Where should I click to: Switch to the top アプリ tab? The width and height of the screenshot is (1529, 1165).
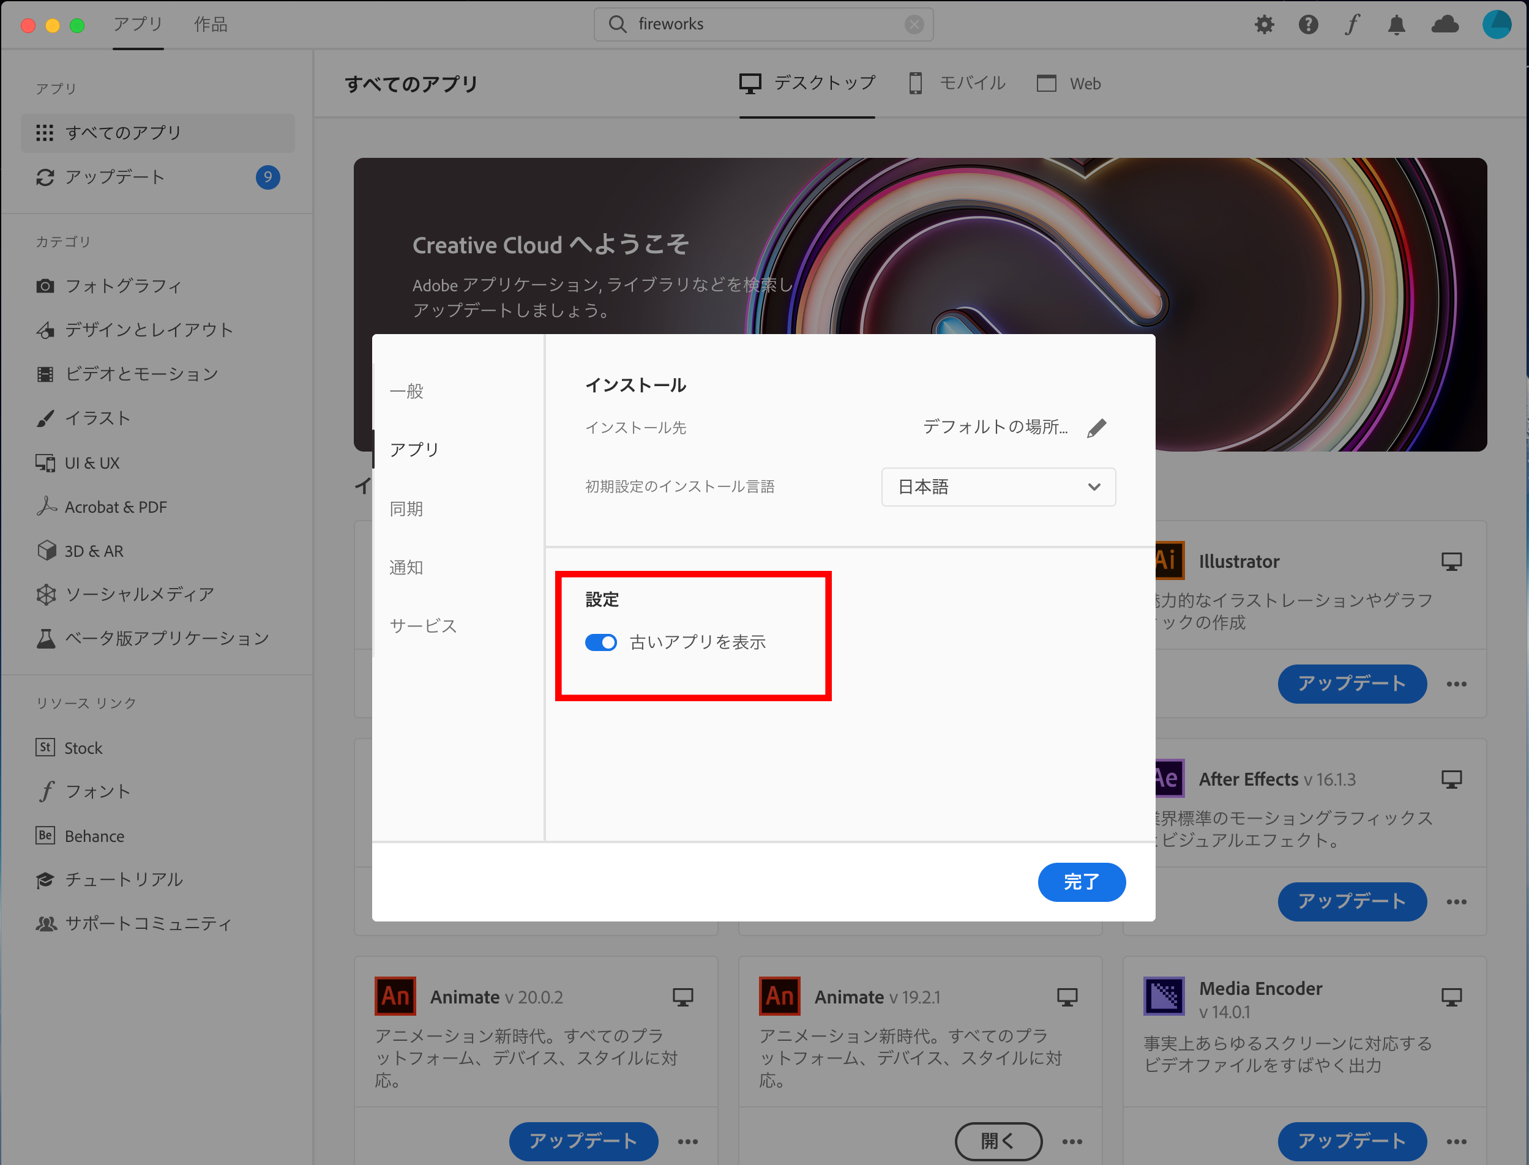point(138,24)
